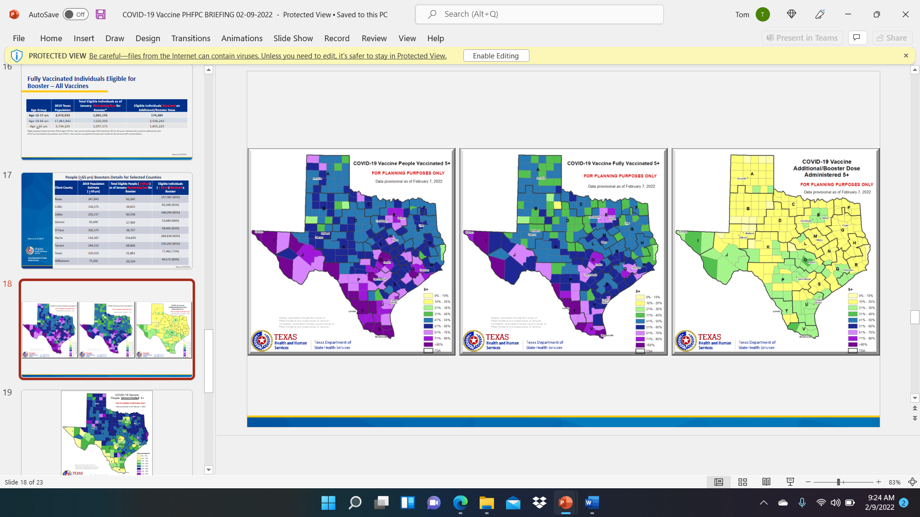This screenshot has width=920, height=517.
Task: Toggle the AutoSave switch
Action: 76,14
